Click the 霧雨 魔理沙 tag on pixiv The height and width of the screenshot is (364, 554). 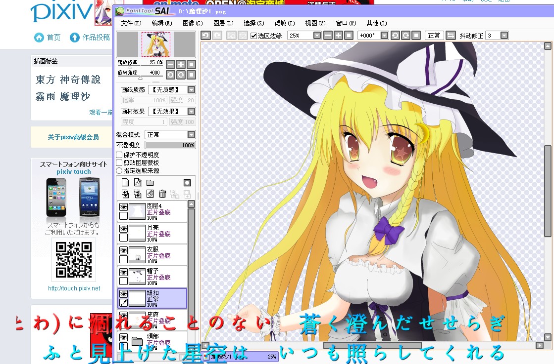point(63,96)
